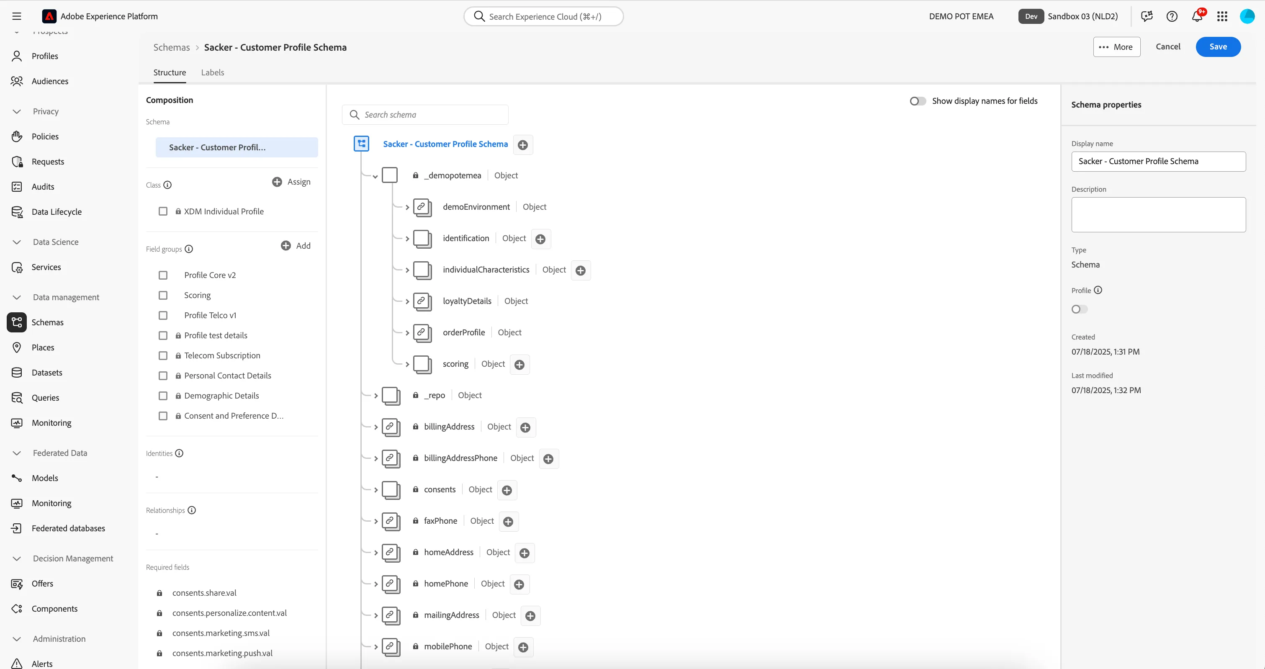Viewport: 1265px width, 669px height.
Task: Add a field to consents object
Action: point(507,491)
